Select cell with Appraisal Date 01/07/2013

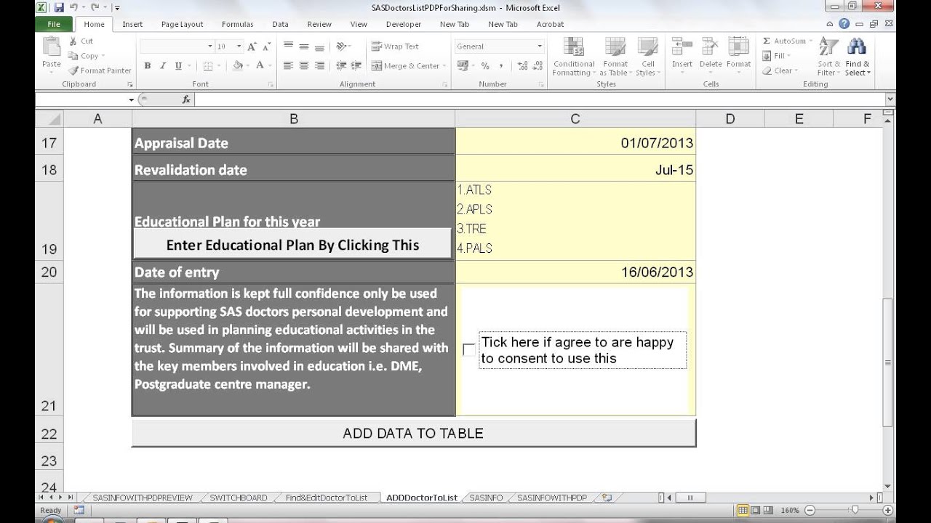click(x=575, y=143)
